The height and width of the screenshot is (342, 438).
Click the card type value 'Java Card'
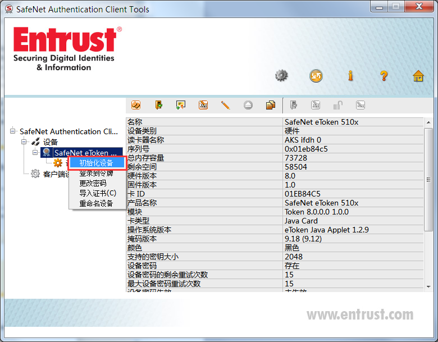(301, 221)
